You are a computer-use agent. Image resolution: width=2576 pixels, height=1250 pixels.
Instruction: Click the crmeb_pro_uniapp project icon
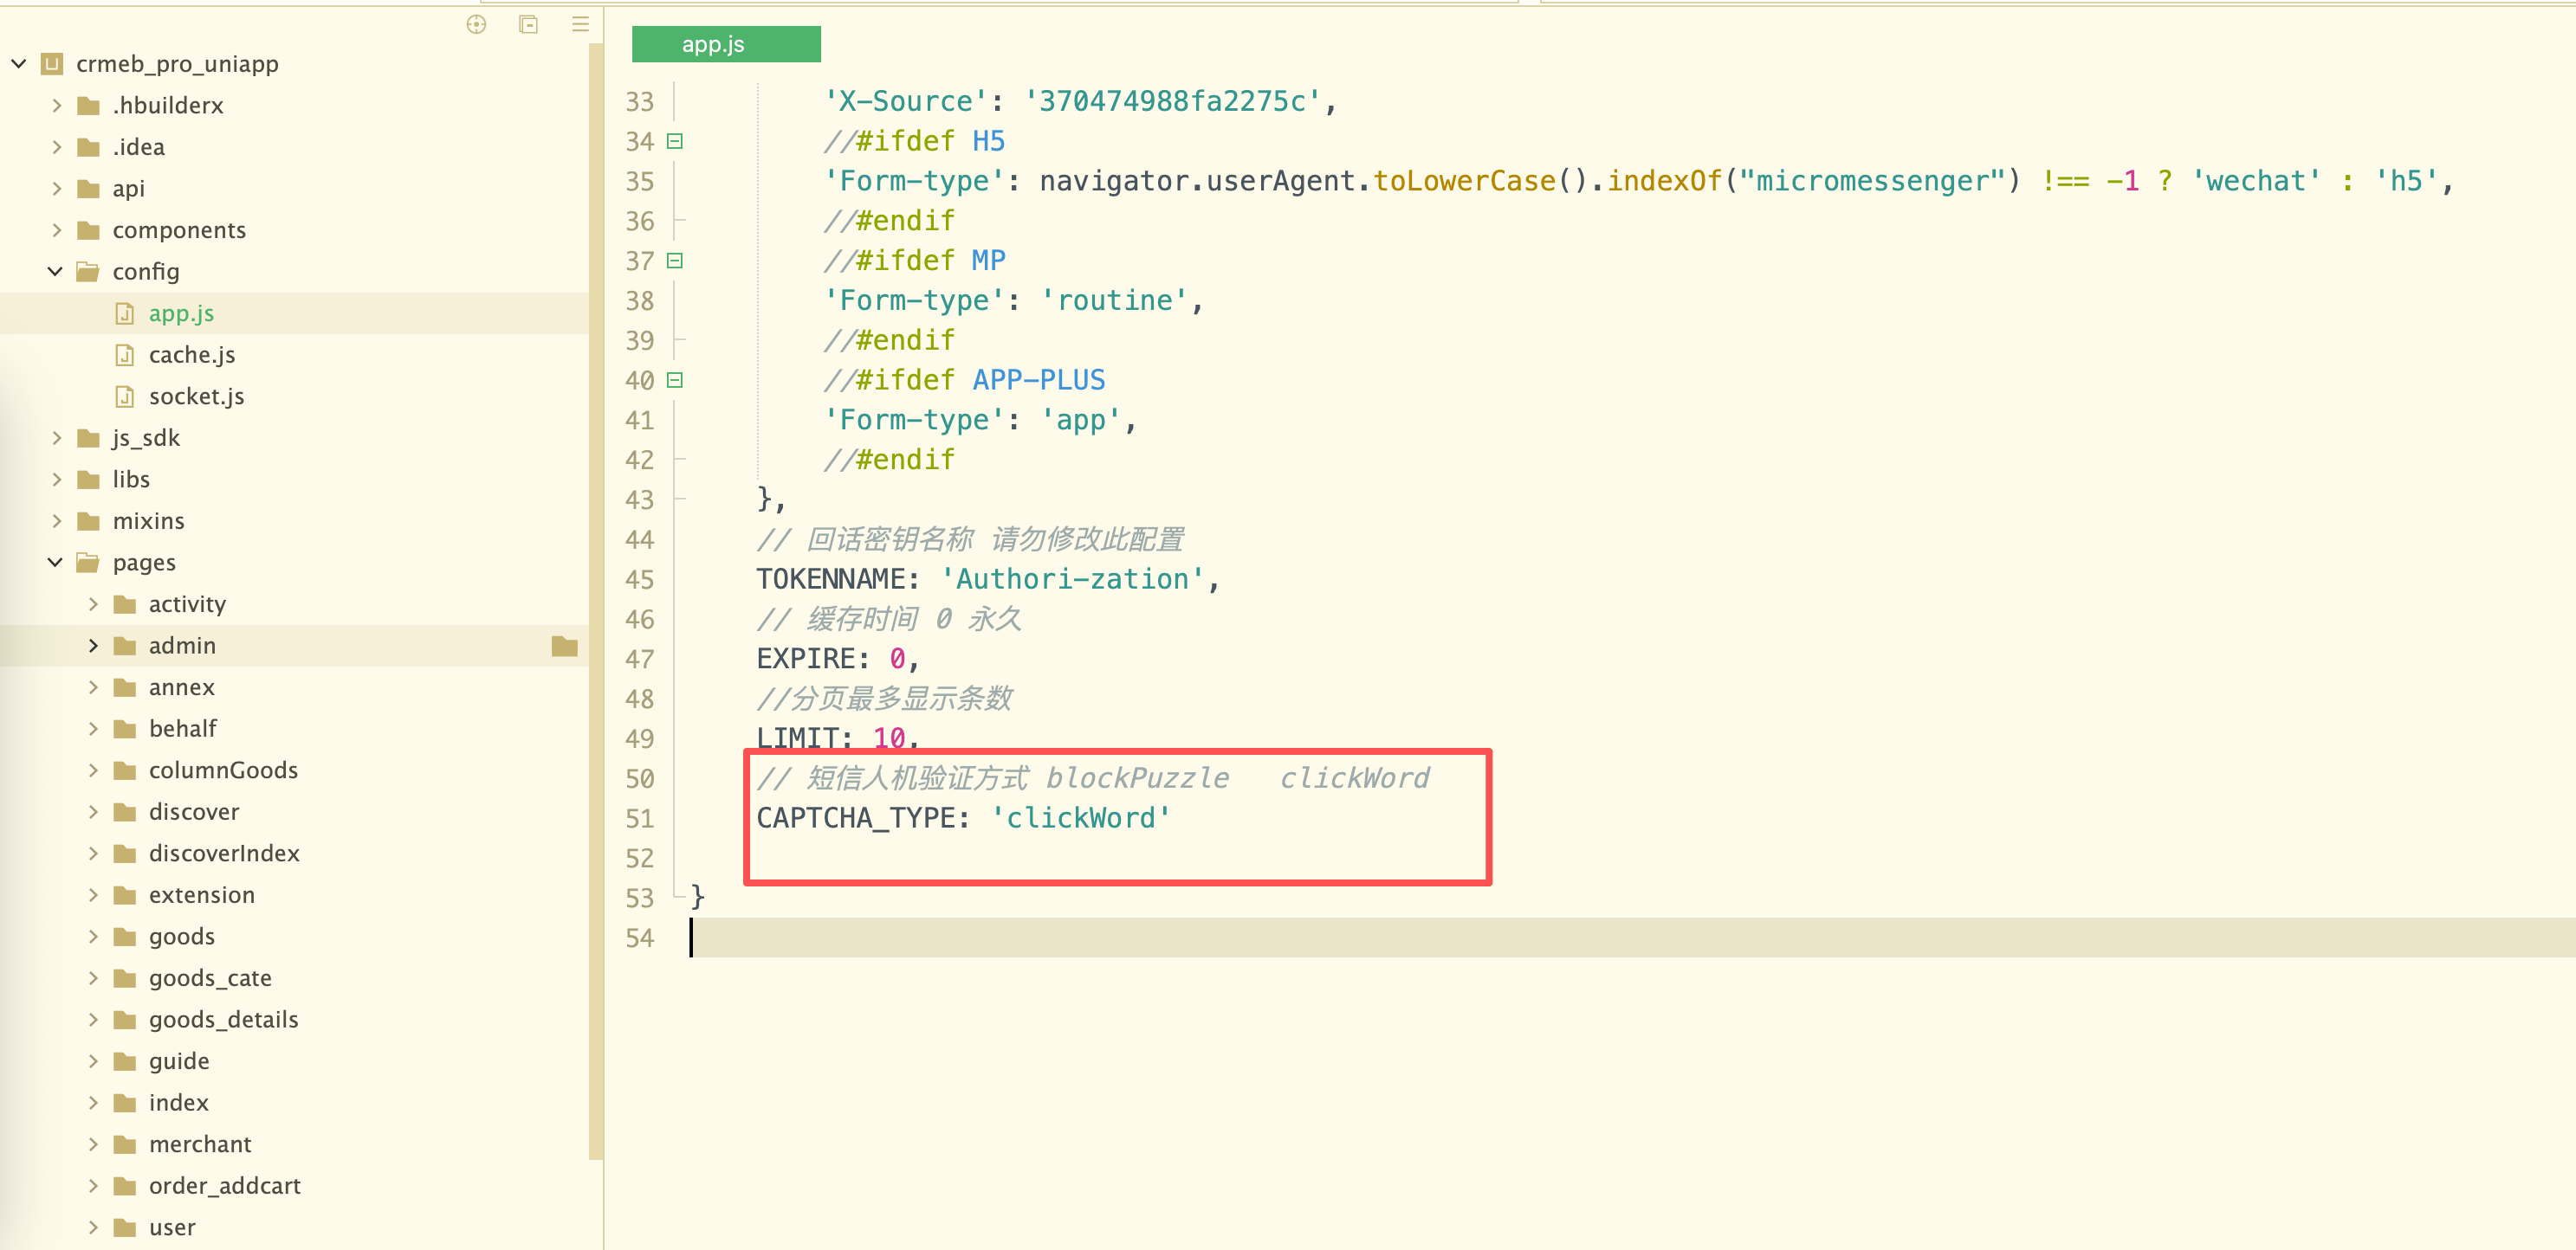tap(52, 64)
